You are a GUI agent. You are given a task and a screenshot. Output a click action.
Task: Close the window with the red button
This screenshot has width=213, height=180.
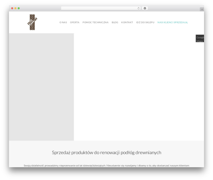pos(12,9)
